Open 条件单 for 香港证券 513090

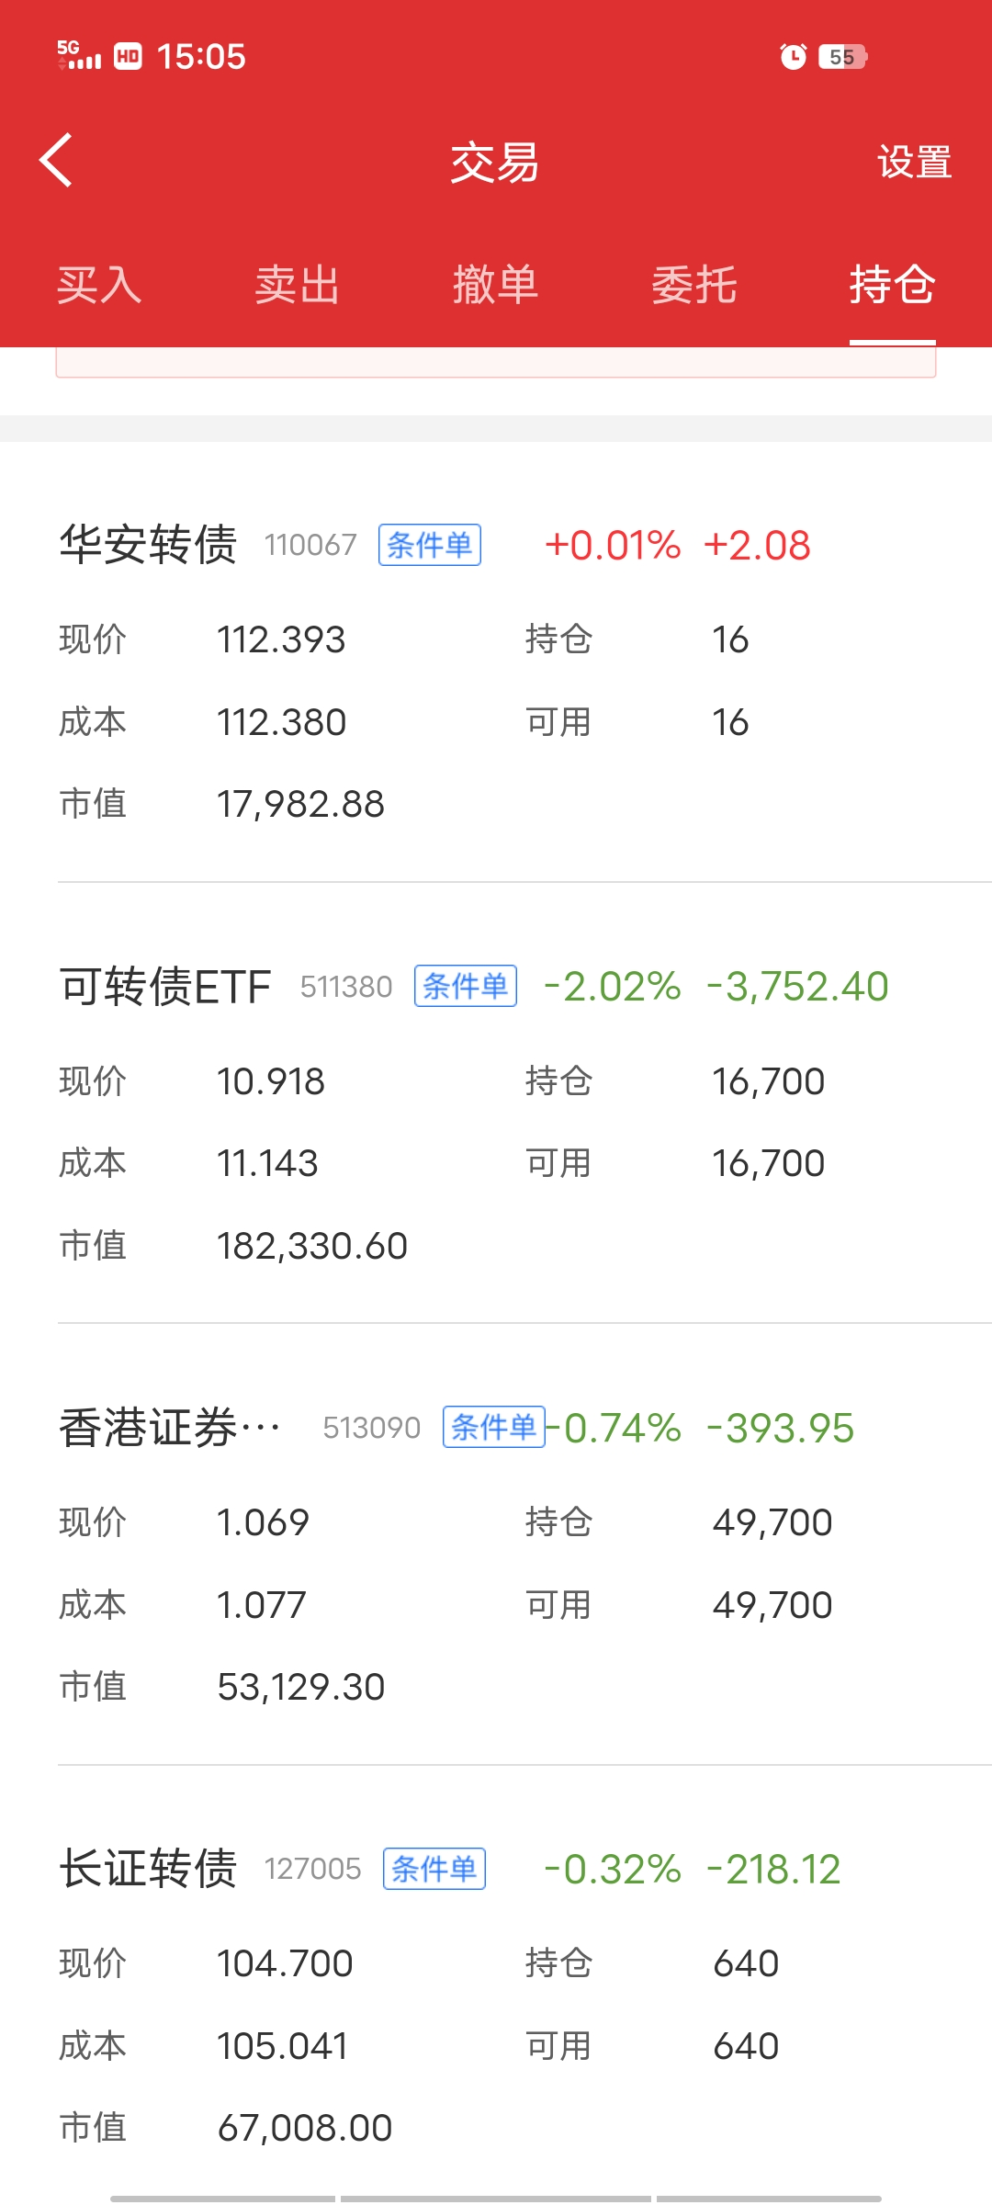tap(493, 1428)
